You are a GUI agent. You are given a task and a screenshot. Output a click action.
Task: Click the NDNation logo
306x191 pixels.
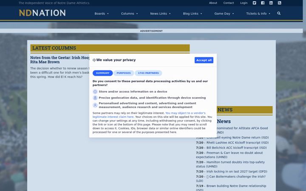coord(42,13)
